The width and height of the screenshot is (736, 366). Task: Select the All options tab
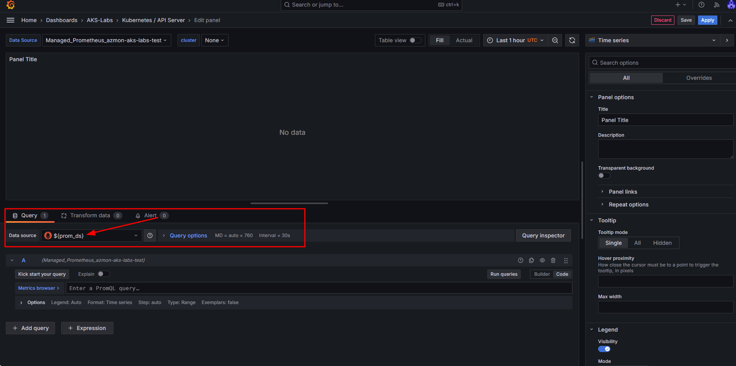click(x=626, y=78)
